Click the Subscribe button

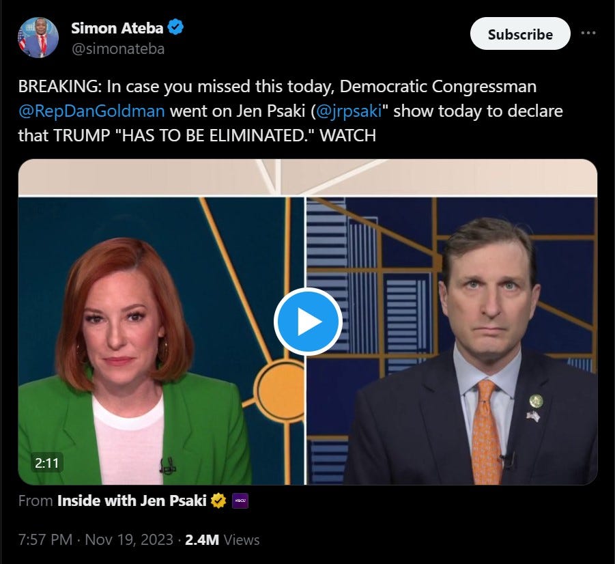pyautogui.click(x=520, y=33)
